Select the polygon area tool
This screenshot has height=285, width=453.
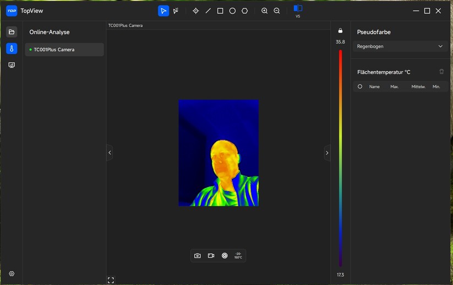pyautogui.click(x=245, y=11)
